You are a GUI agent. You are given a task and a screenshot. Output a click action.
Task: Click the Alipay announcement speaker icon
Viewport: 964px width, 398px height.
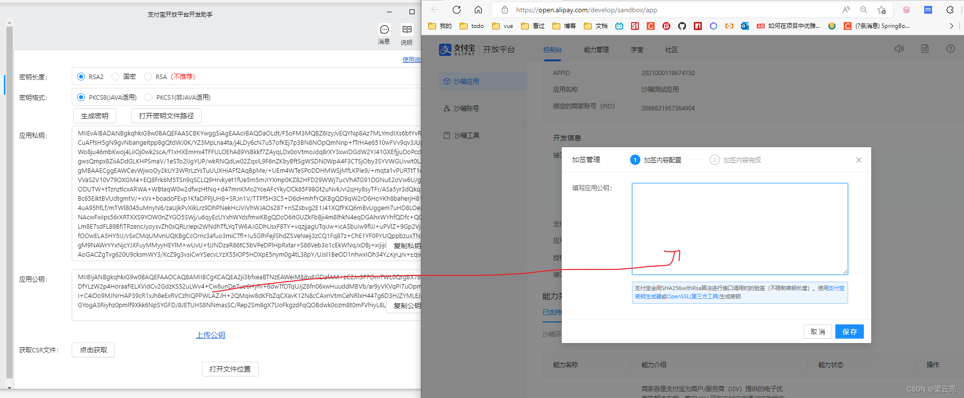pyautogui.click(x=899, y=49)
